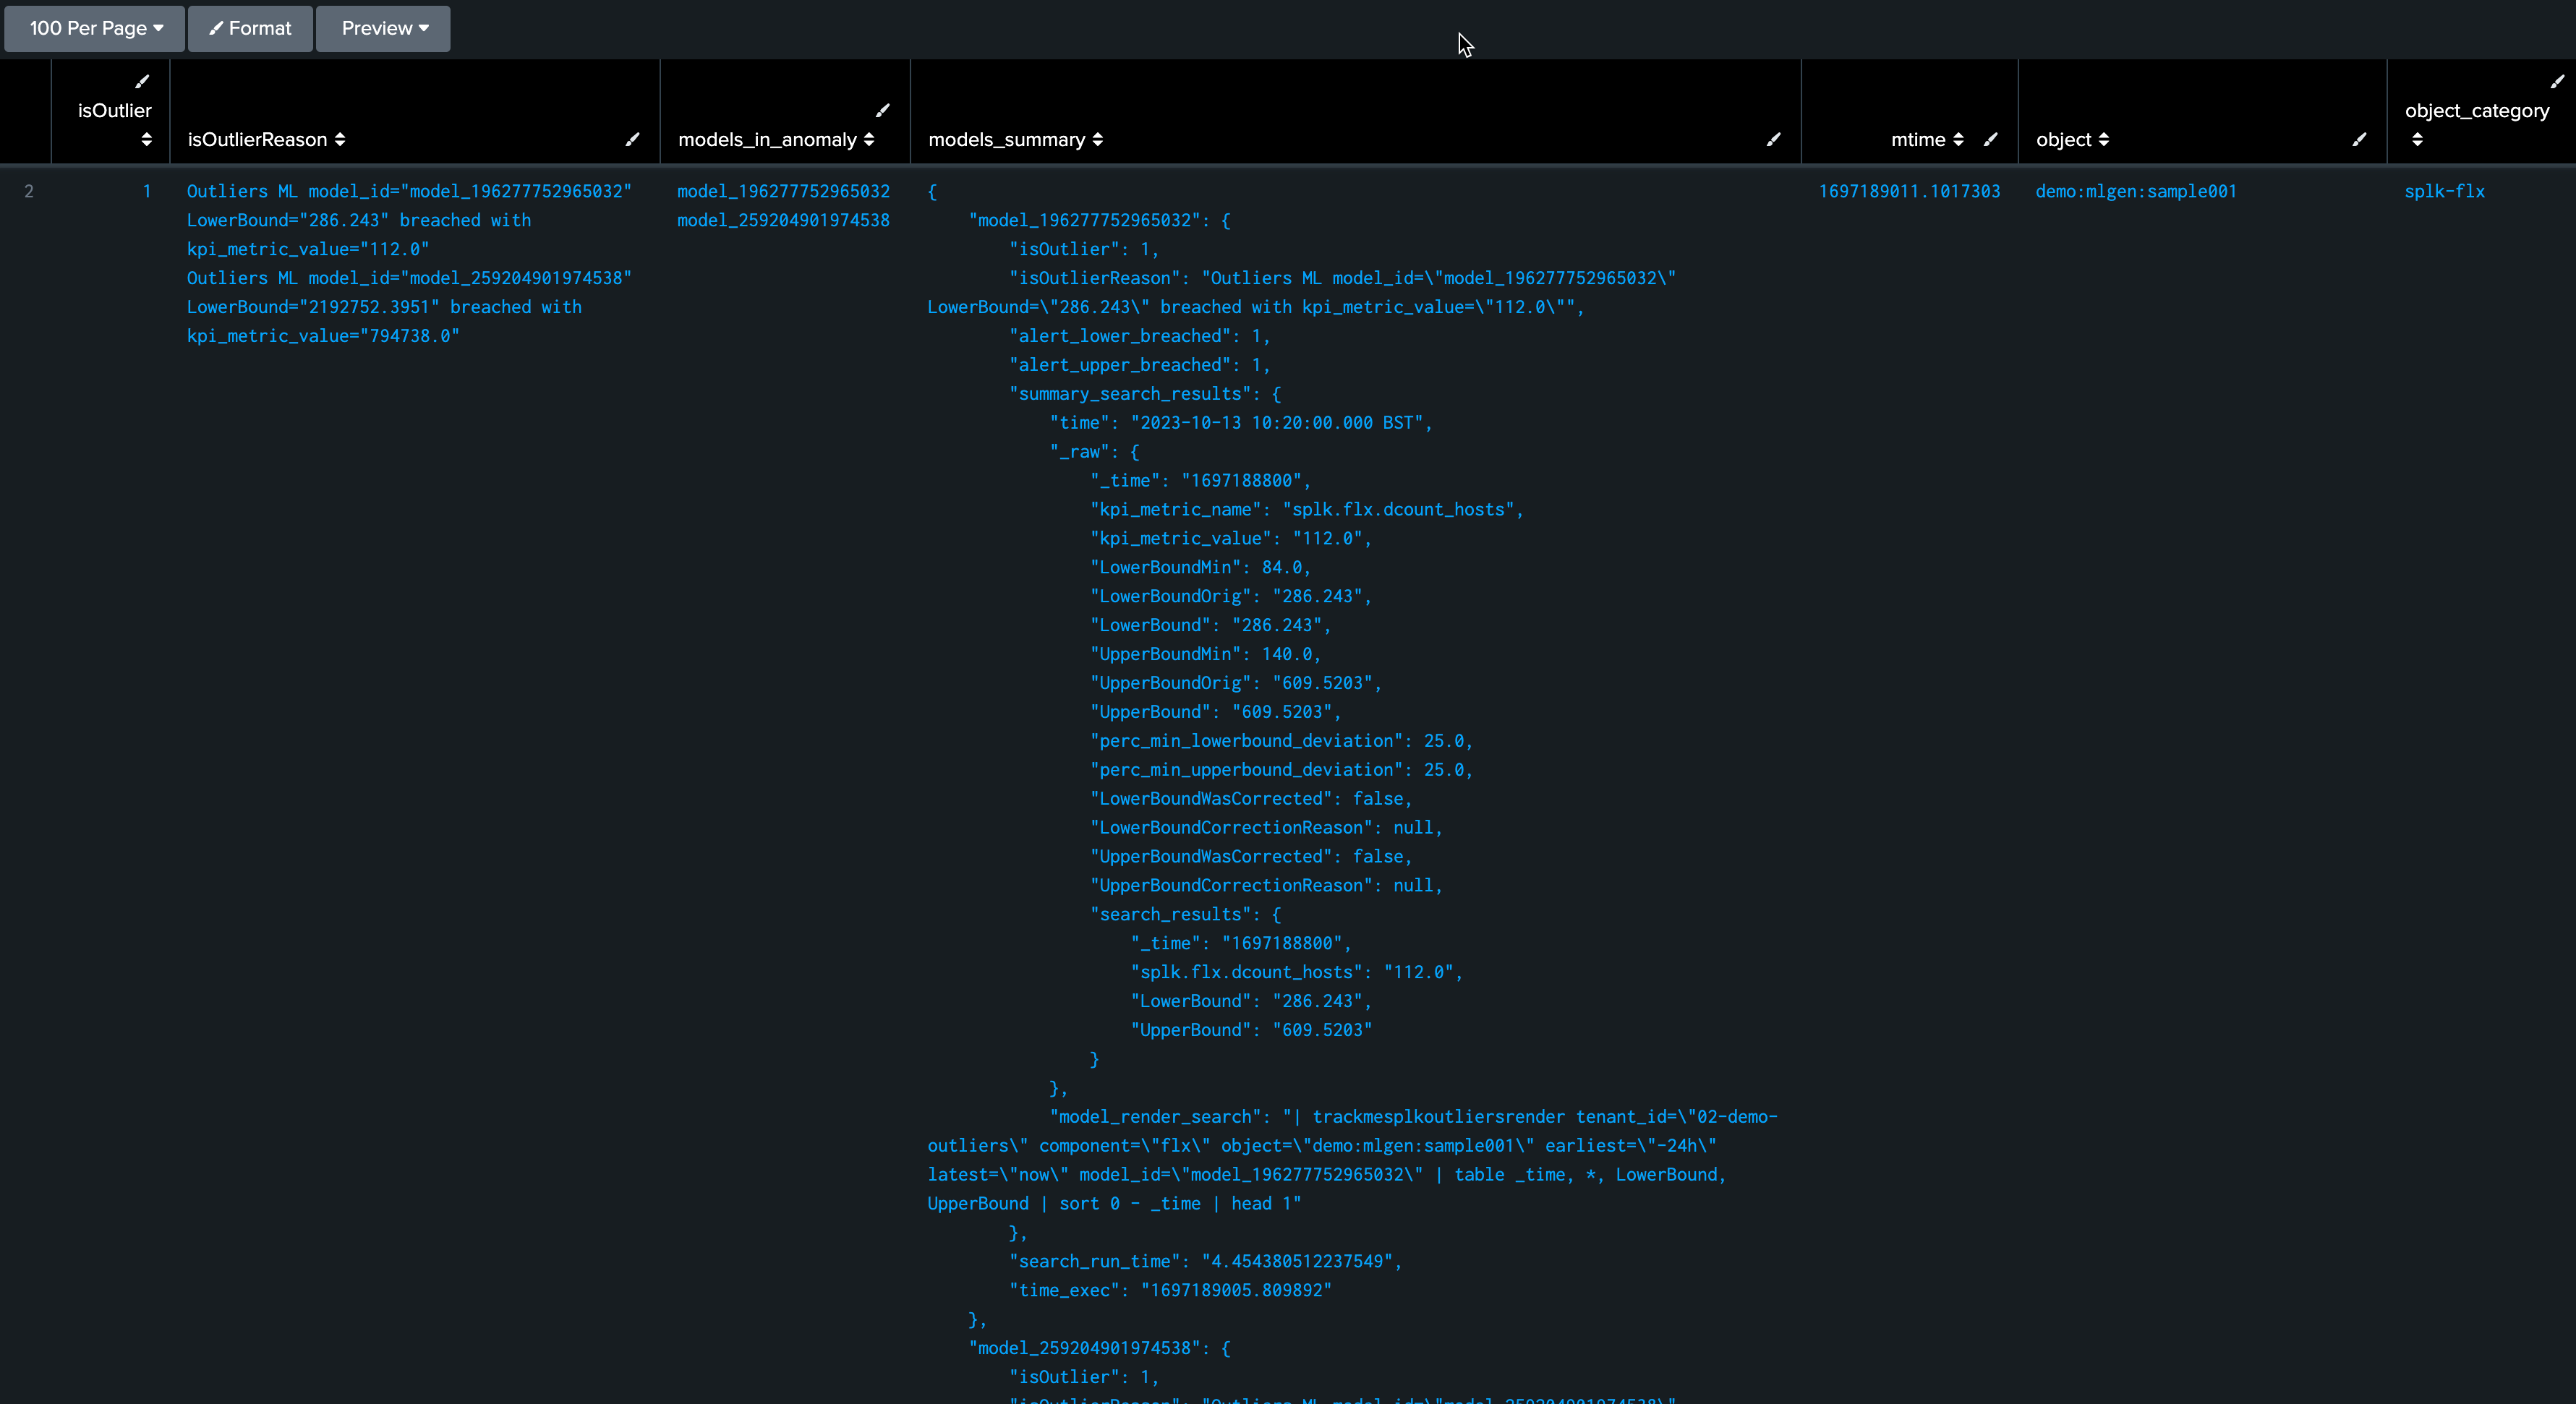Click pencil edit icon on isOutlier column
The height and width of the screenshot is (1404, 2576).
tap(142, 82)
